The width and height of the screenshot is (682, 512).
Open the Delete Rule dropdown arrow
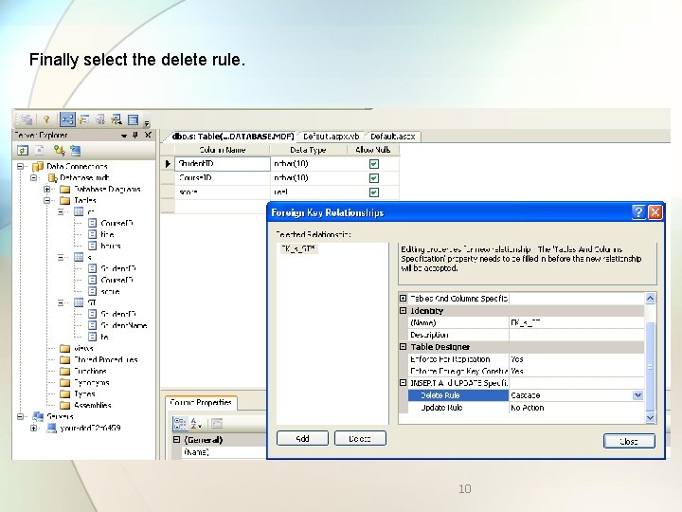coord(637,395)
